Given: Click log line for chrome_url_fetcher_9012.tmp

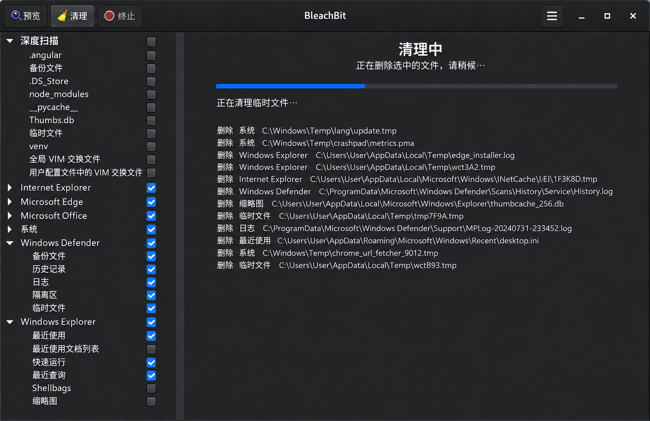Looking at the screenshot, I should click(328, 253).
